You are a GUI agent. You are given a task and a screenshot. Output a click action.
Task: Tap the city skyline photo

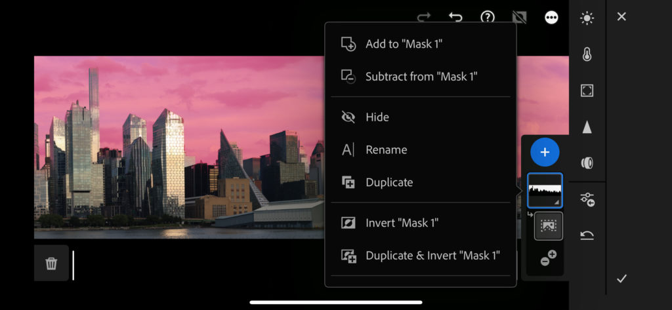179,147
